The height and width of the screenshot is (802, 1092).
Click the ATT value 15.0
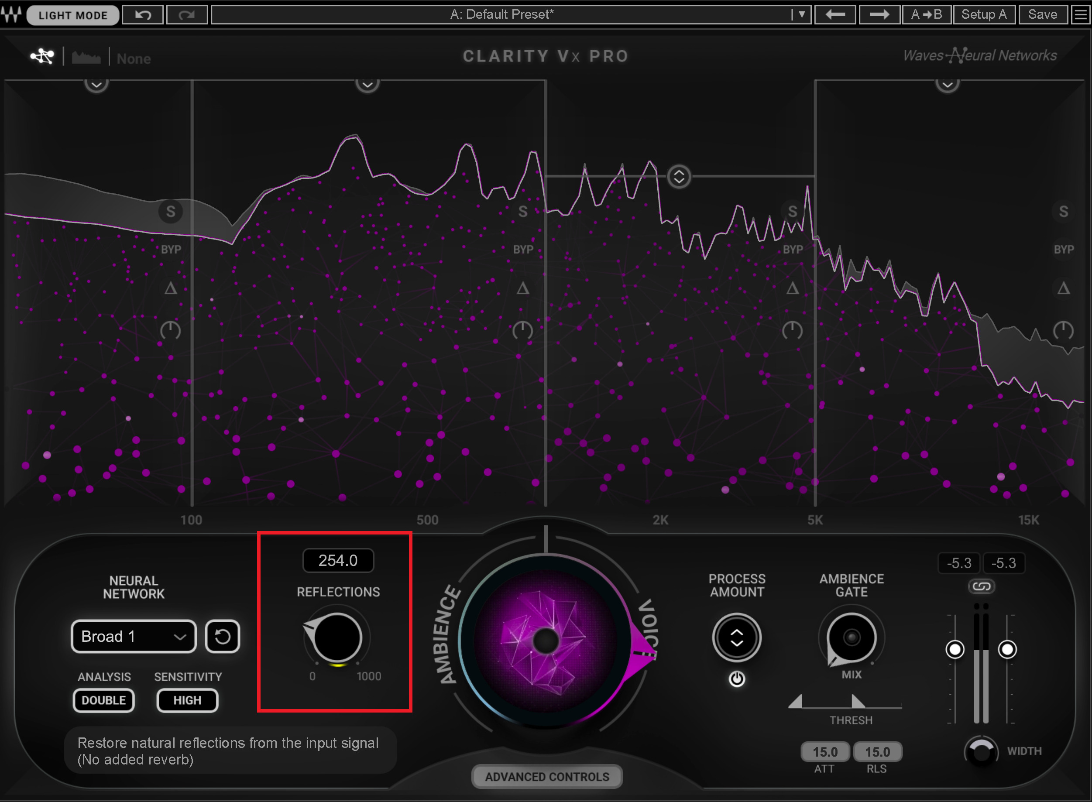(825, 752)
